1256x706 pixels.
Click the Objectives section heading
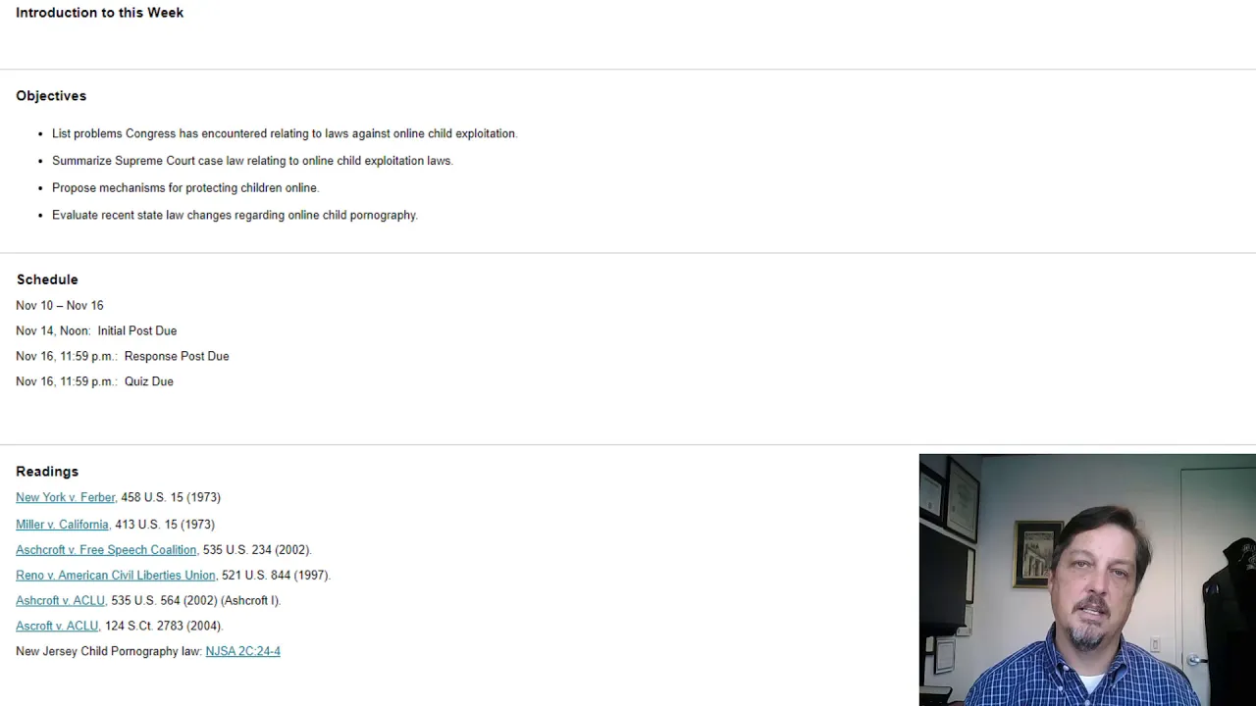click(x=51, y=96)
